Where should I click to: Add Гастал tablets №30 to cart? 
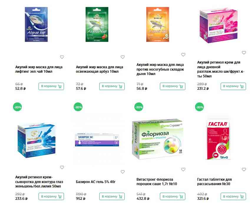(233, 197)
